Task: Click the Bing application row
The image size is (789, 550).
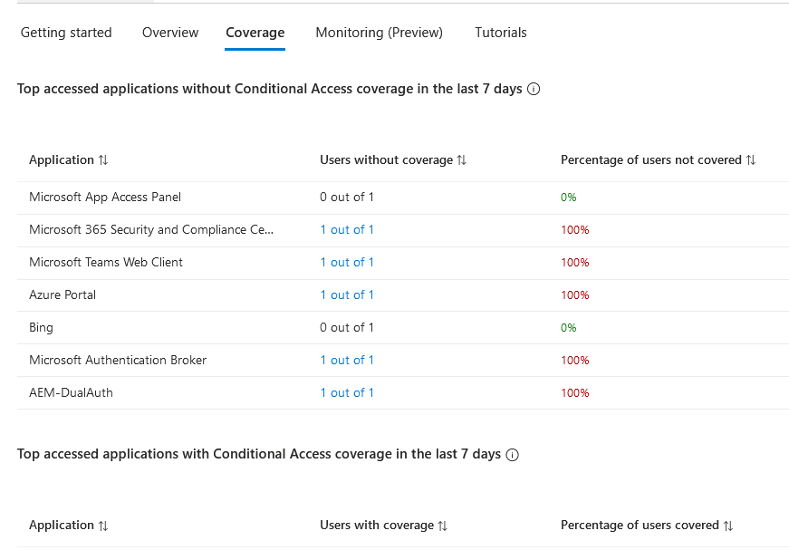Action: pos(42,327)
